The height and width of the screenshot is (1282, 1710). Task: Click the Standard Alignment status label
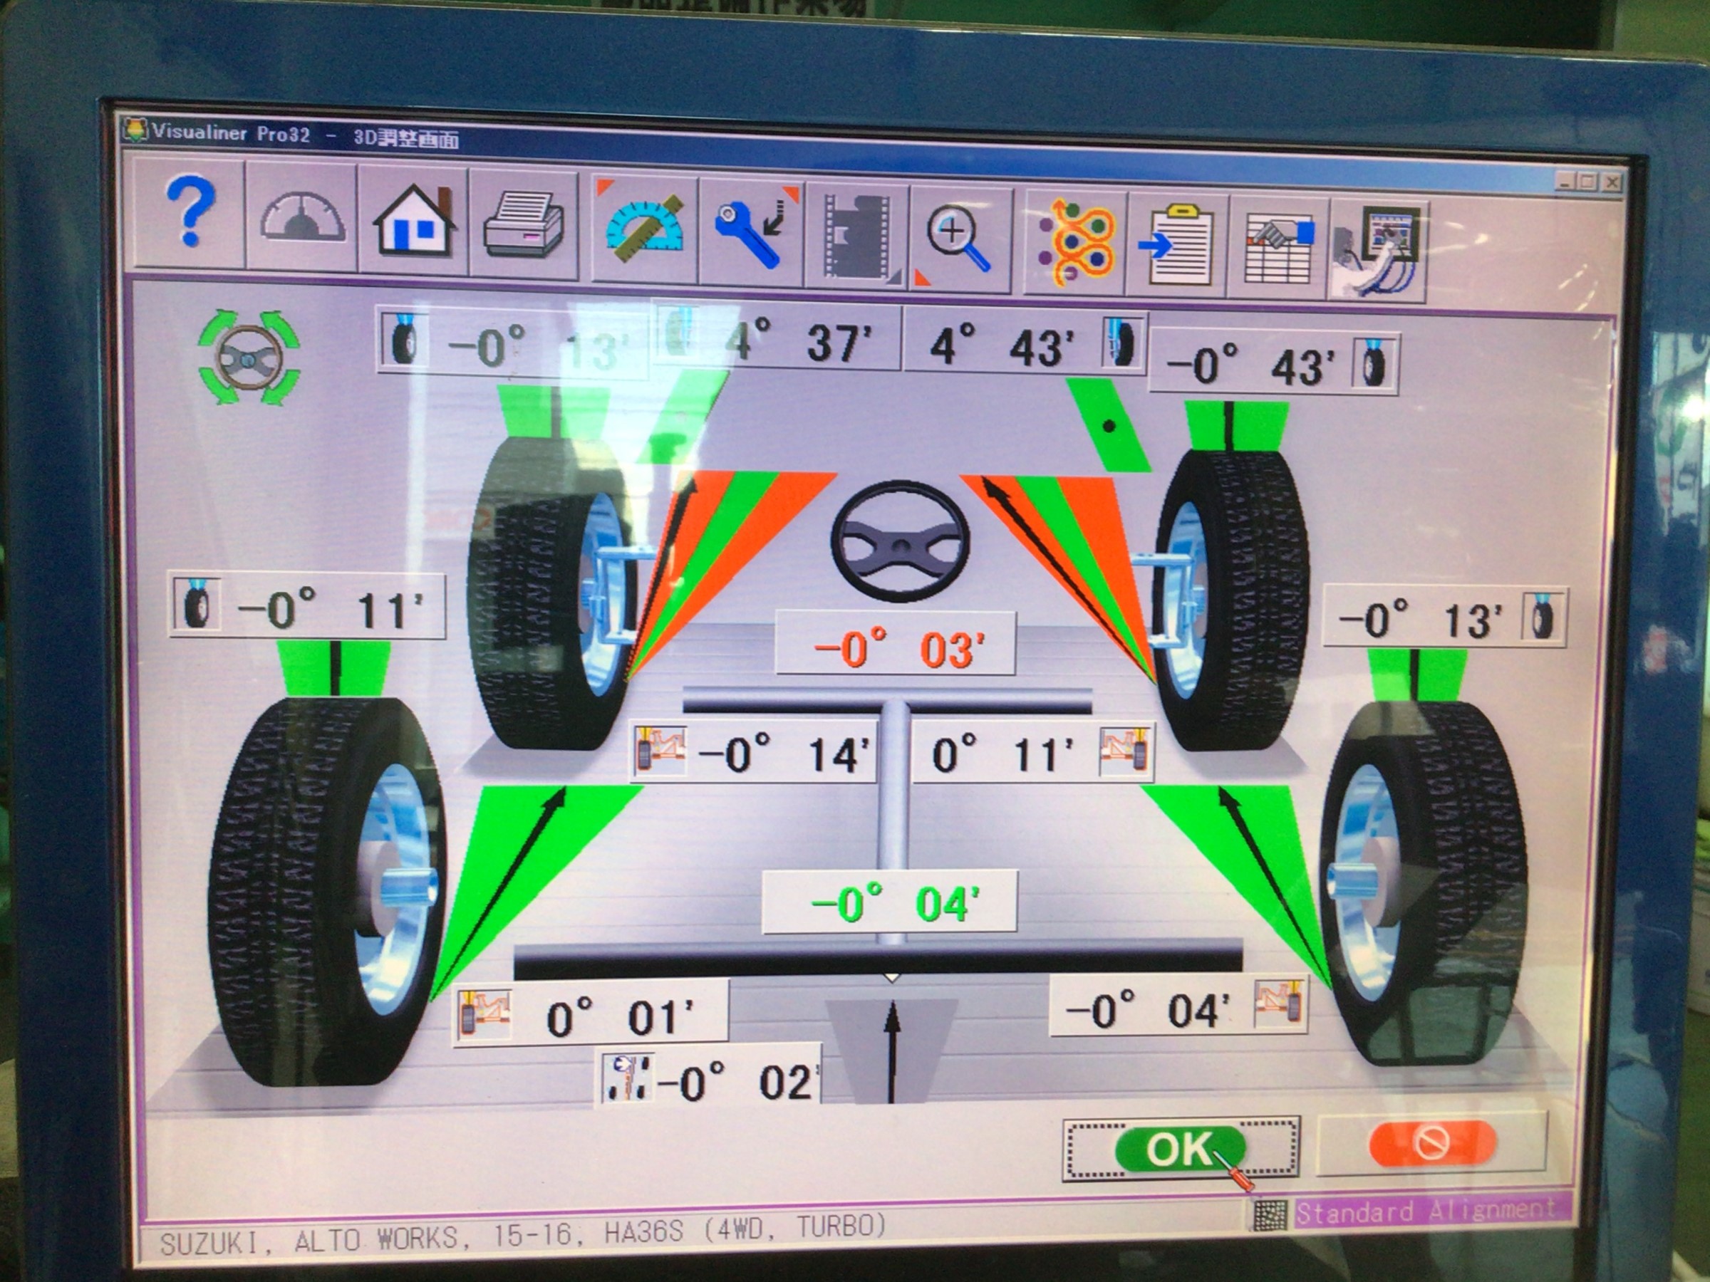(x=1426, y=1209)
